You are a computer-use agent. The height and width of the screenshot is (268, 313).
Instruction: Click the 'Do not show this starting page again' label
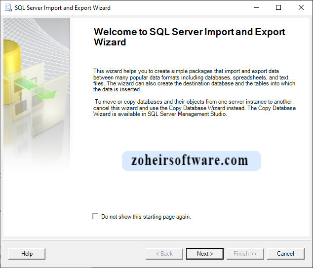click(x=146, y=217)
